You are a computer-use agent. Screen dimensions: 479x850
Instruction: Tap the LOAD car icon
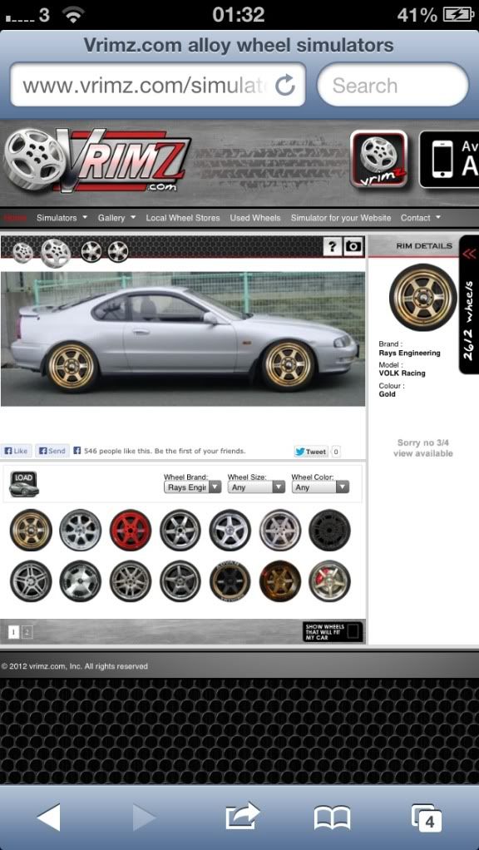tap(24, 483)
